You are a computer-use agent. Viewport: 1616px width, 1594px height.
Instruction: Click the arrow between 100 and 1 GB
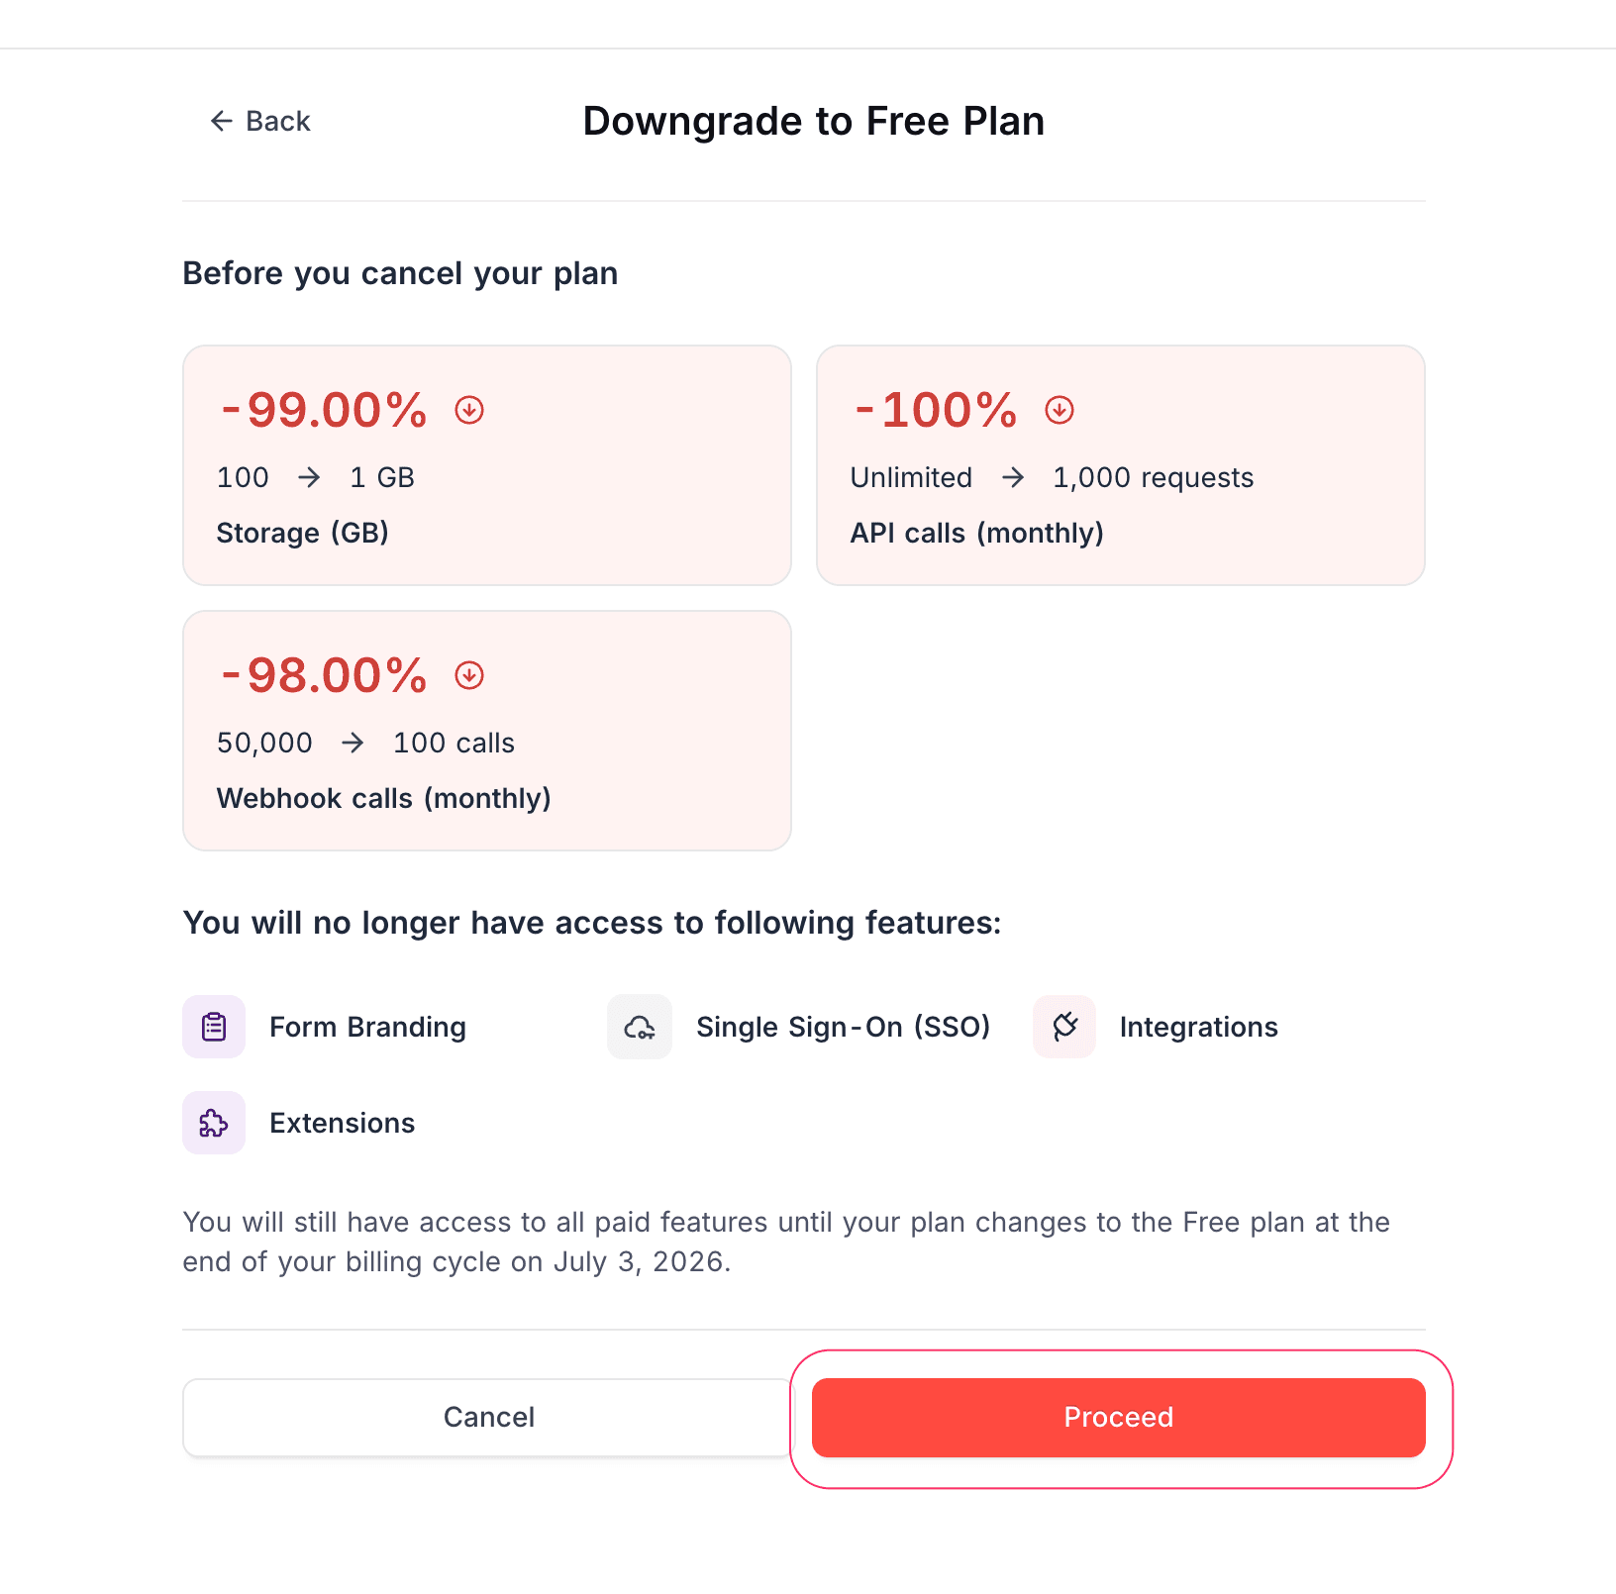pyautogui.click(x=311, y=477)
